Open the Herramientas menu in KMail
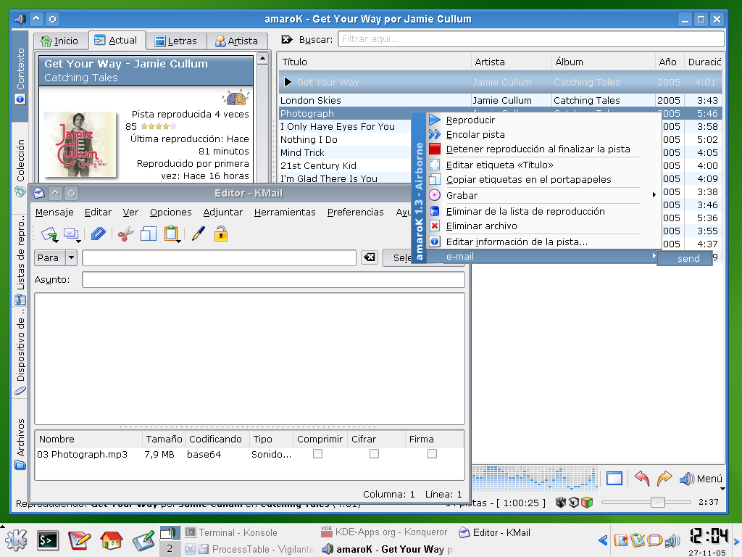 (284, 213)
